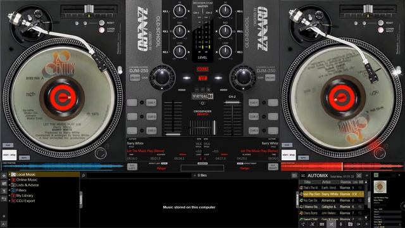Click the left deck CUE 3 button
Screen dimensions: 405x228
tap(151, 130)
